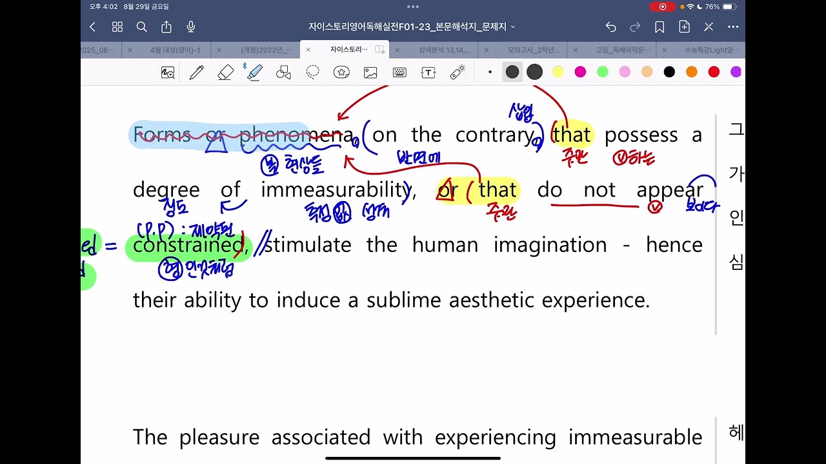
Task: Choose the medium stroke thickness dot
Action: click(512, 72)
